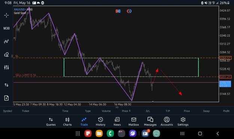Click the red 3201.21 sell limit price tag
Screen dimensions: 234x139
[225, 77]
